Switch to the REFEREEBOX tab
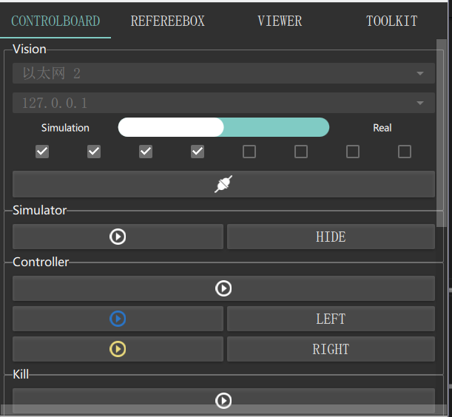 tap(167, 21)
